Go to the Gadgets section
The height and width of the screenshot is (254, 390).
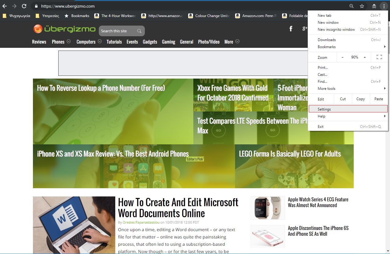(150, 42)
